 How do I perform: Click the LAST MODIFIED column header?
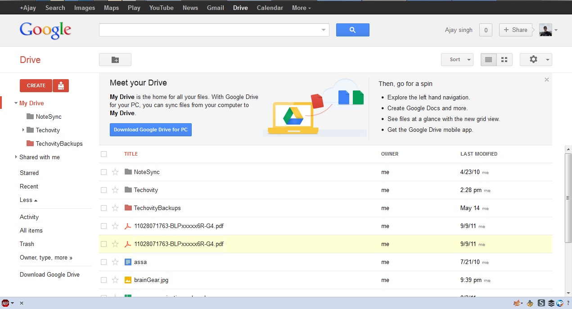pos(479,154)
